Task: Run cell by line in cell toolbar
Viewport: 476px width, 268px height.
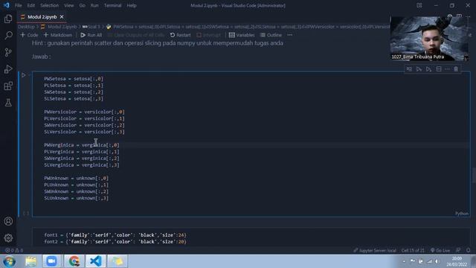Action: coord(409,69)
